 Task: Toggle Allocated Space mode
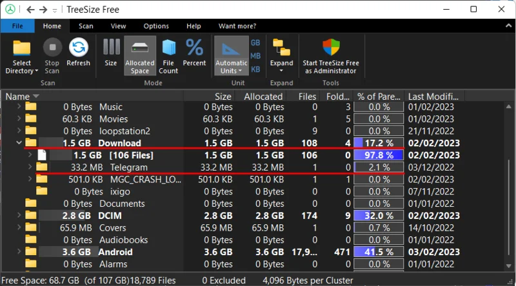pyautogui.click(x=140, y=56)
